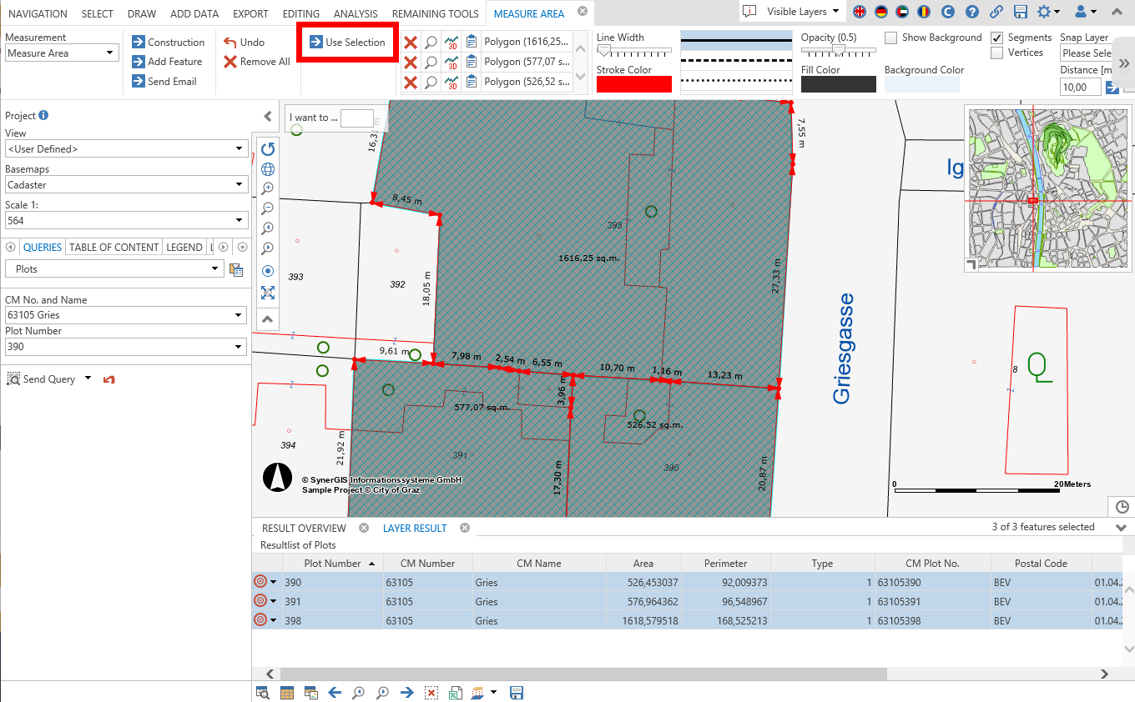Uncheck the Segments checkbox
Viewport: 1135px width, 702px height.
[997, 38]
